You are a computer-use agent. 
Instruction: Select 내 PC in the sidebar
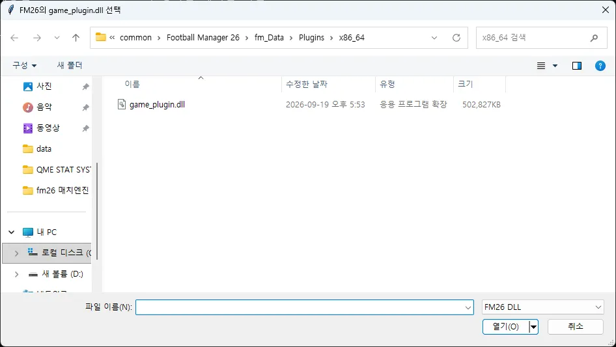click(46, 232)
